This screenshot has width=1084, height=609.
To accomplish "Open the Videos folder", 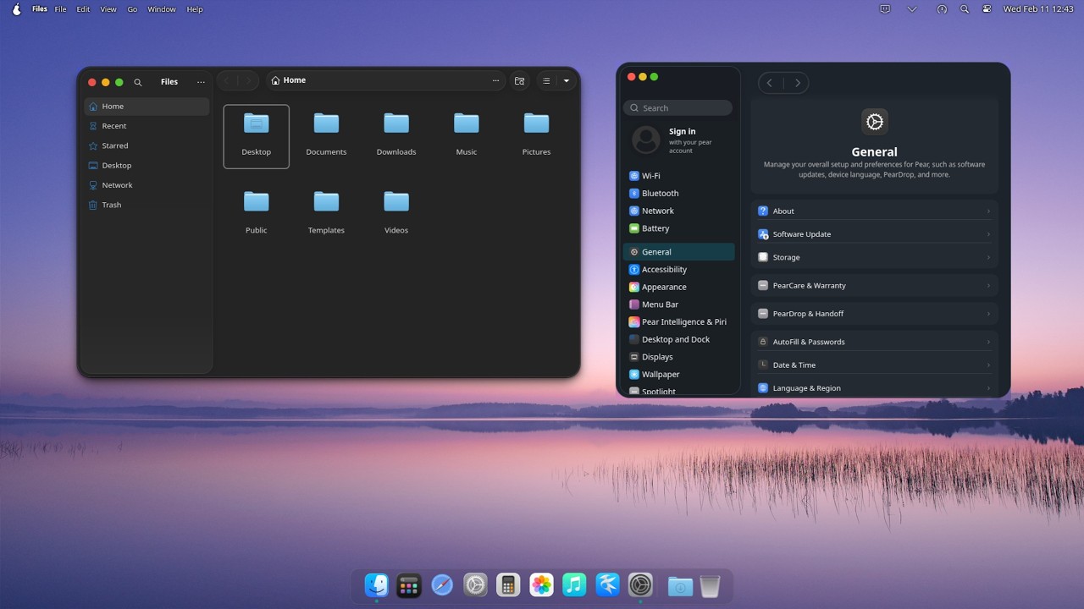I will [396, 213].
